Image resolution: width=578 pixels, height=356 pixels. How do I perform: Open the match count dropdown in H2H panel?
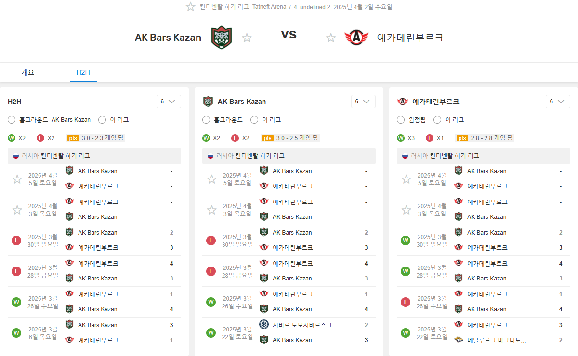169,102
